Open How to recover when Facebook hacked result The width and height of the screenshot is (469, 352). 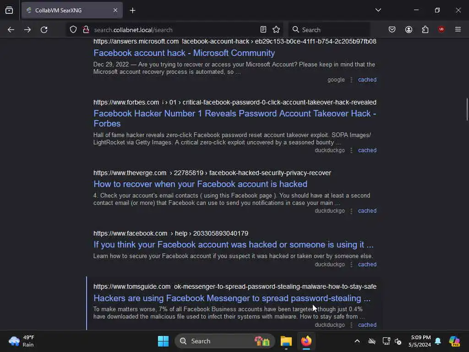click(x=201, y=184)
